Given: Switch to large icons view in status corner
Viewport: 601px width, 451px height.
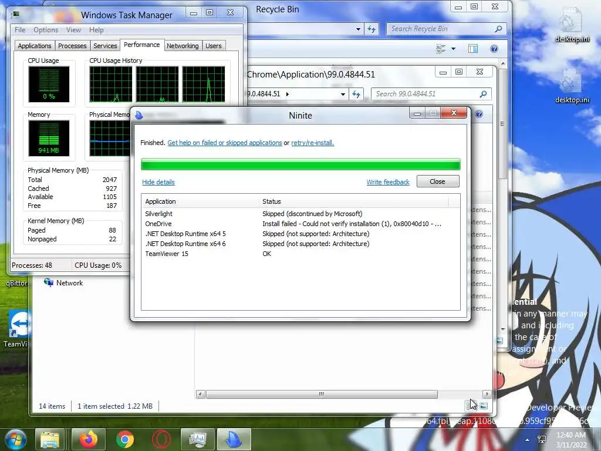Looking at the screenshot, I should (x=484, y=406).
